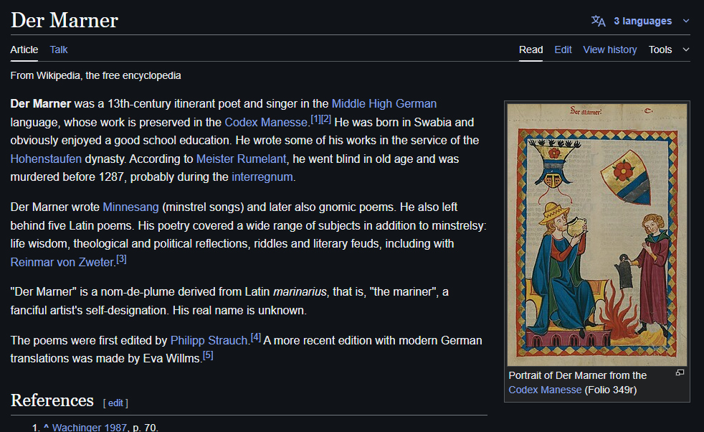The height and width of the screenshot is (432, 704).
Task: Open the Der Marner portrait thumbnail
Action: click(596, 234)
